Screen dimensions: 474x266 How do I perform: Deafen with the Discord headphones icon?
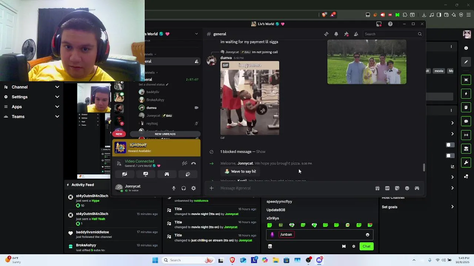pos(184,188)
